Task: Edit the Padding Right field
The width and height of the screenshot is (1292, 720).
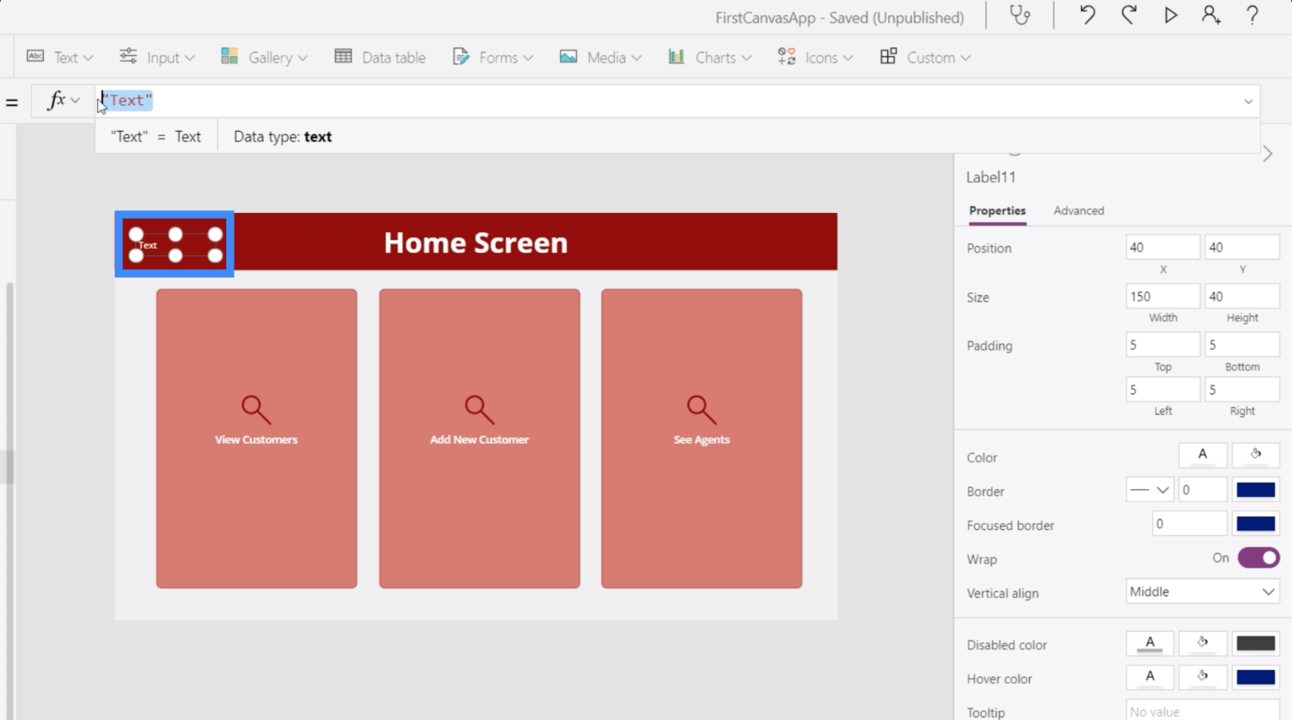Action: [1242, 389]
